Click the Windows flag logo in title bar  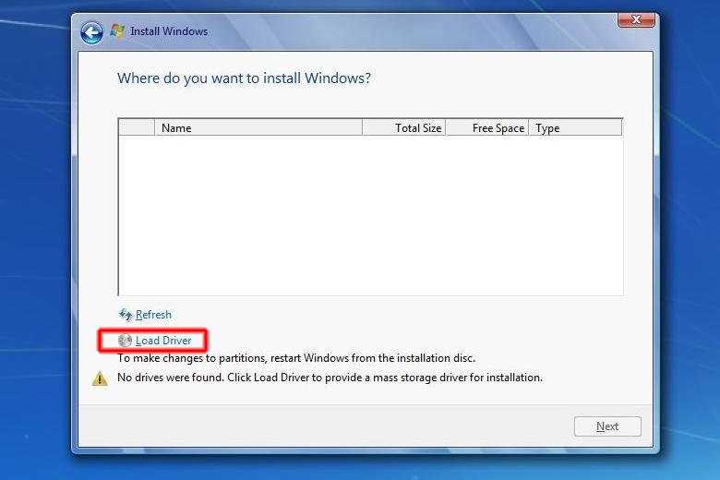click(x=117, y=30)
